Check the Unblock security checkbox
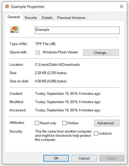The height and width of the screenshot is (166, 129). coord(96,133)
